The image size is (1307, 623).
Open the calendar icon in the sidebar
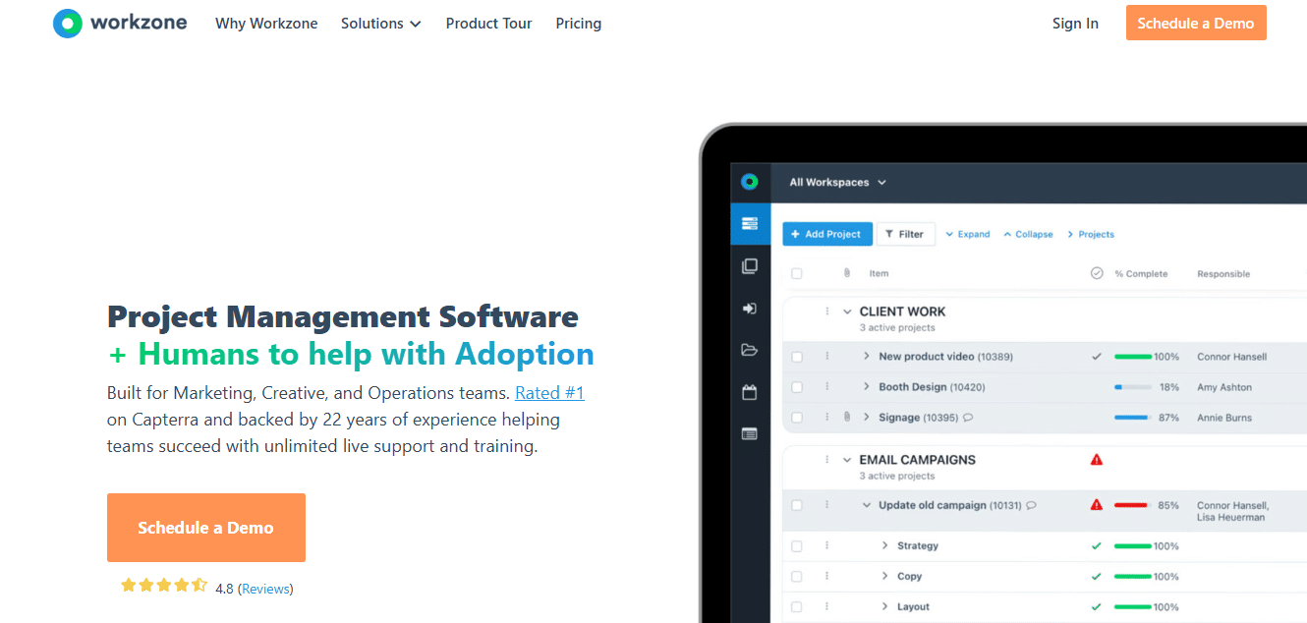pyautogui.click(x=750, y=392)
